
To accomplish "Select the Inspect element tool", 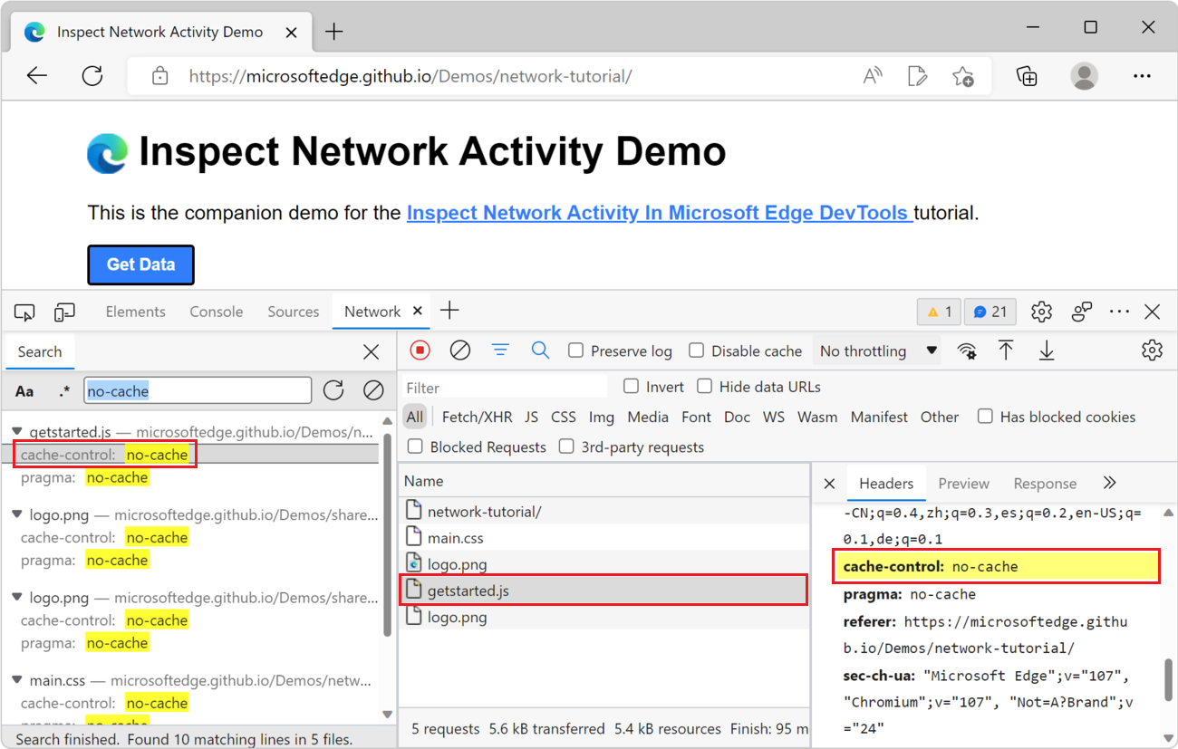I will [24, 312].
